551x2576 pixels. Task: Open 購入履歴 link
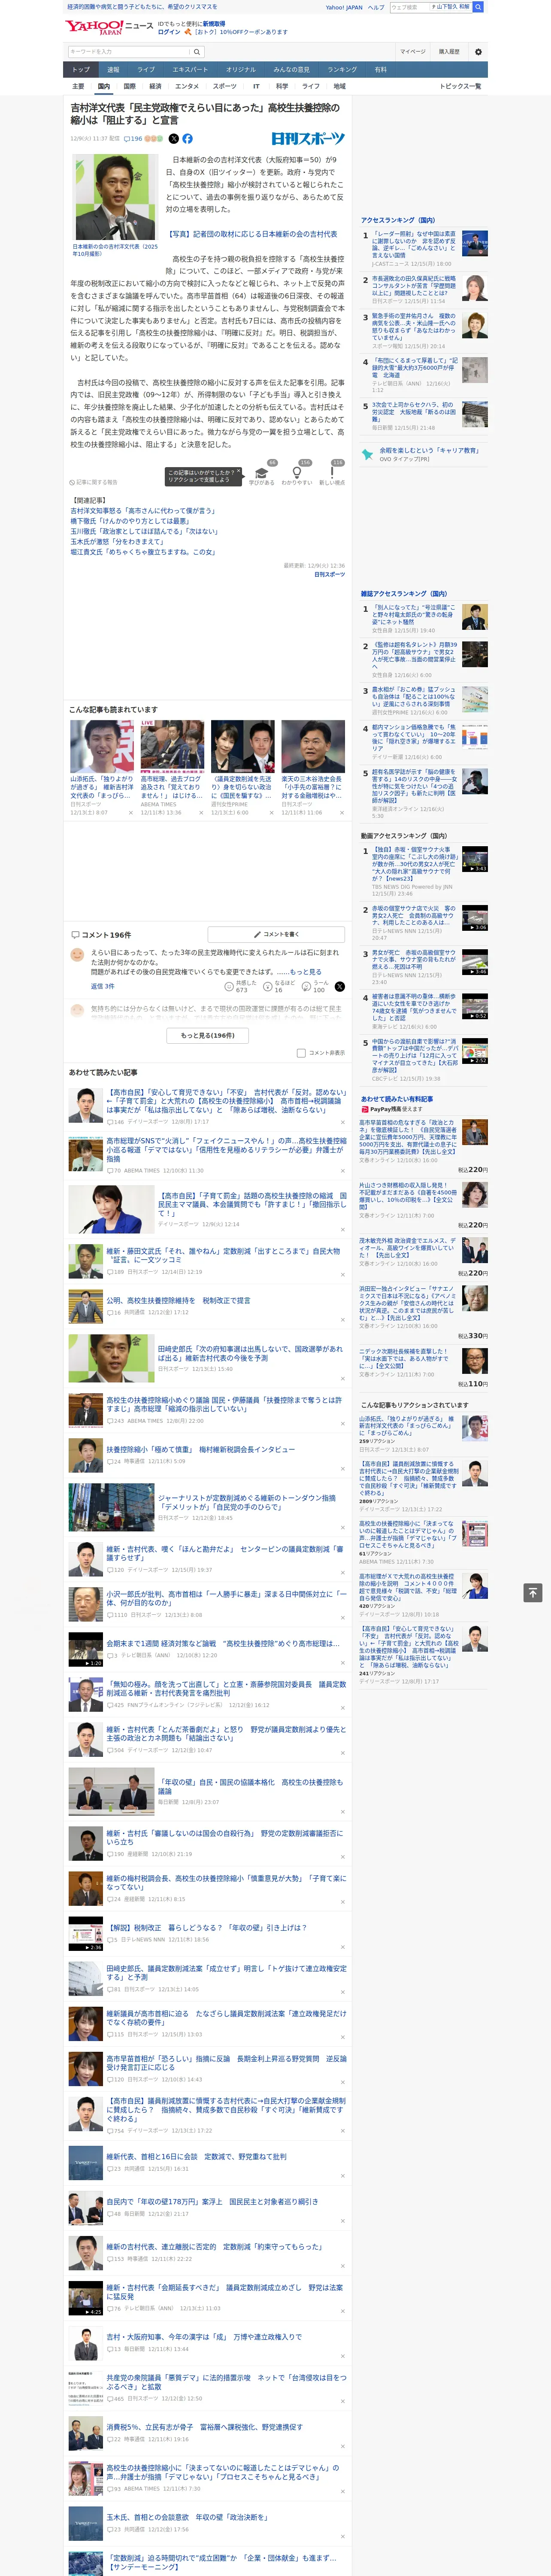(449, 51)
